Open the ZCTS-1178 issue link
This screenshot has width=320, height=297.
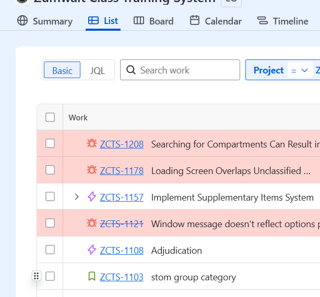(122, 170)
